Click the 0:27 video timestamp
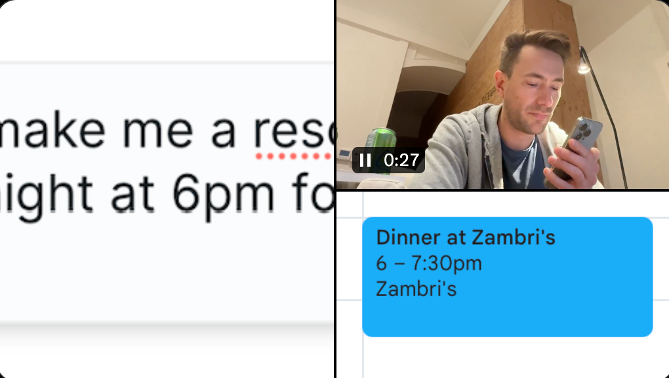The width and height of the screenshot is (669, 378). coord(401,160)
